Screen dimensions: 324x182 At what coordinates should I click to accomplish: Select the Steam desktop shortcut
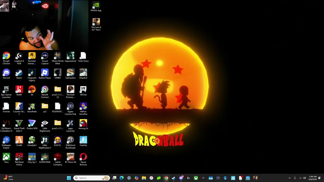[19, 74]
